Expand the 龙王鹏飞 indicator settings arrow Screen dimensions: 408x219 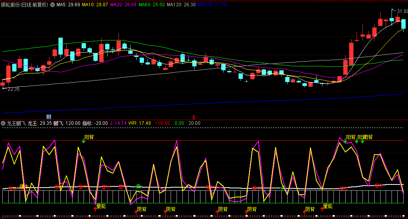[3, 123]
